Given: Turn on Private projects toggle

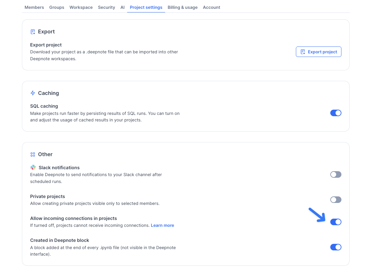Looking at the screenshot, I should pos(336,200).
